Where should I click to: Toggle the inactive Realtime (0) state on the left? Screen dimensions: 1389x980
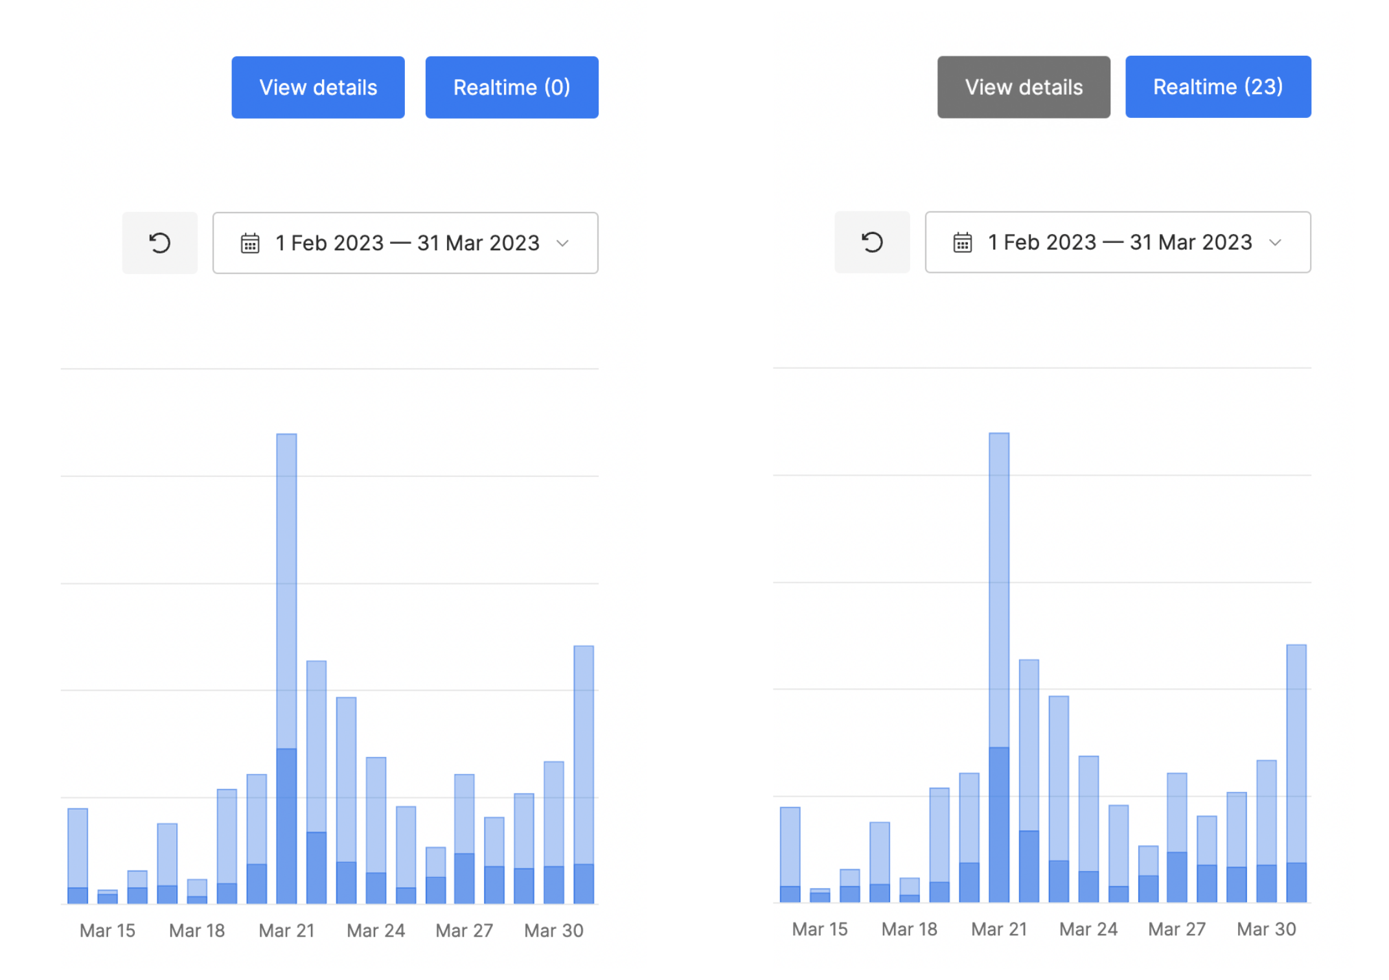coord(512,86)
